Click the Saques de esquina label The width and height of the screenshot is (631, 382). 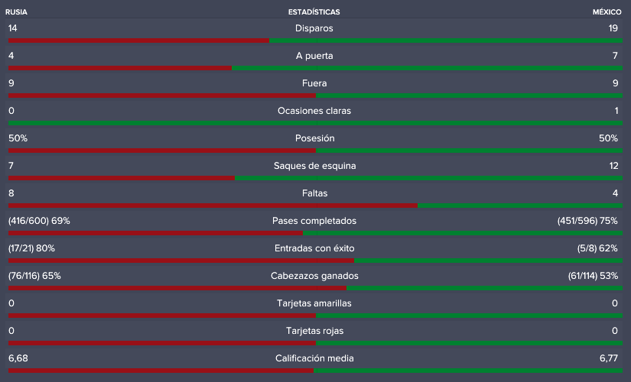click(x=314, y=166)
